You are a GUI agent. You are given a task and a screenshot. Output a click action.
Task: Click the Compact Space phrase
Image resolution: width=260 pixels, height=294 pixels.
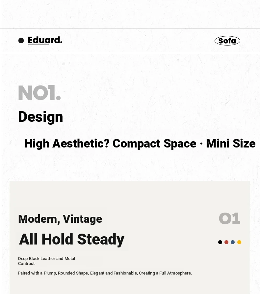click(154, 144)
